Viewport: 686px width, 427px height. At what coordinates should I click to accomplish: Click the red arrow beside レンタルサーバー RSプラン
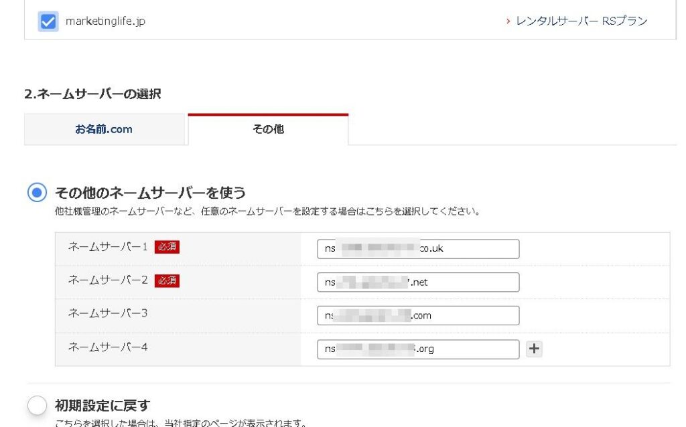click(x=508, y=21)
